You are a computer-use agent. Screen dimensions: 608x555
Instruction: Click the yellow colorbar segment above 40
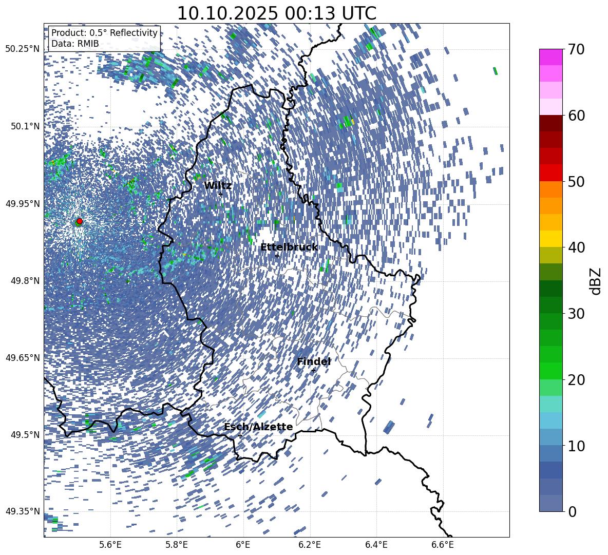(550, 239)
